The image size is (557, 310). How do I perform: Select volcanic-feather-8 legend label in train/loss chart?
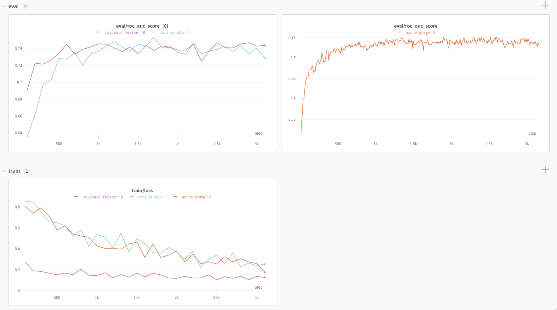(x=103, y=197)
